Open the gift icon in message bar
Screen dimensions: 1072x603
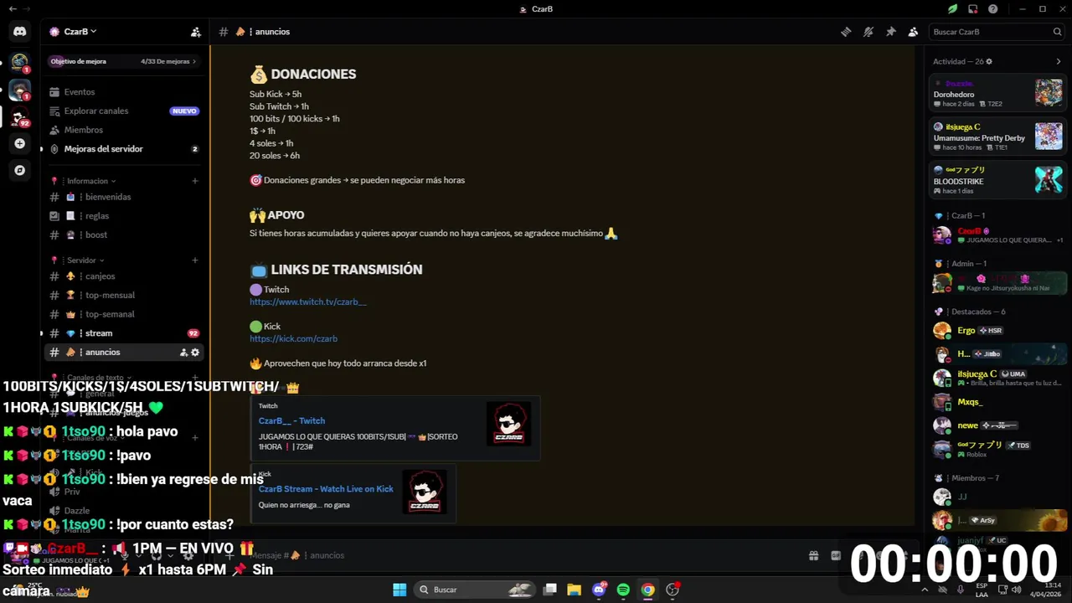click(813, 555)
